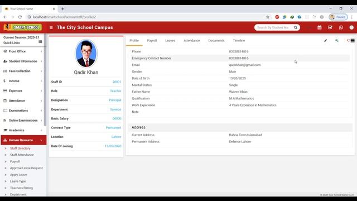Image resolution: width=357 pixels, height=201 pixels.
Task: Switch to Profile tab
Action: pos(134,41)
